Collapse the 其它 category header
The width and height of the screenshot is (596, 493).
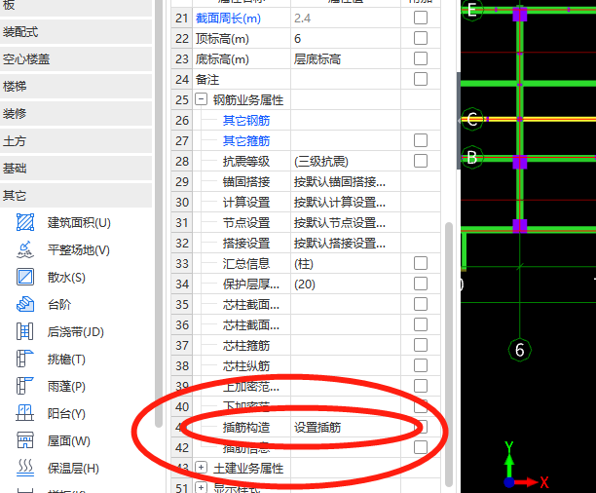point(76,196)
